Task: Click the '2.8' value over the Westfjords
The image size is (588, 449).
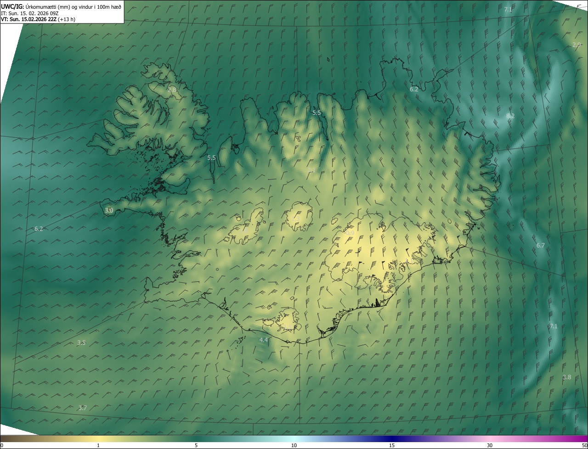Action: coord(172,90)
